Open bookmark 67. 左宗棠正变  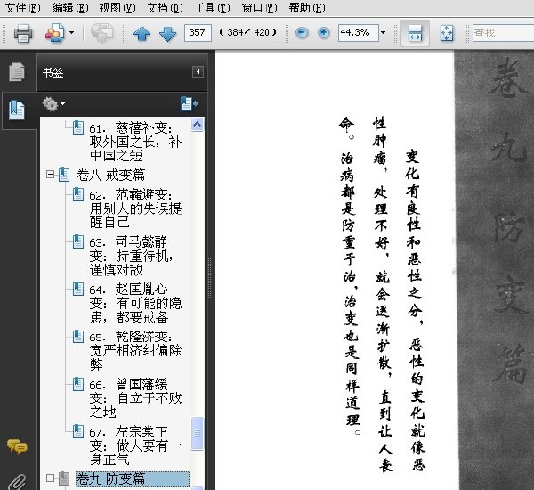pyautogui.click(x=135, y=445)
